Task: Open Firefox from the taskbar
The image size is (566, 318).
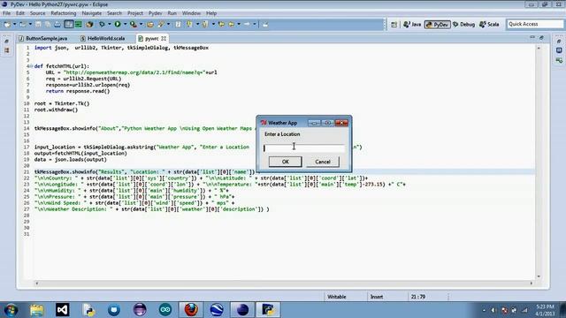Action: (191, 310)
